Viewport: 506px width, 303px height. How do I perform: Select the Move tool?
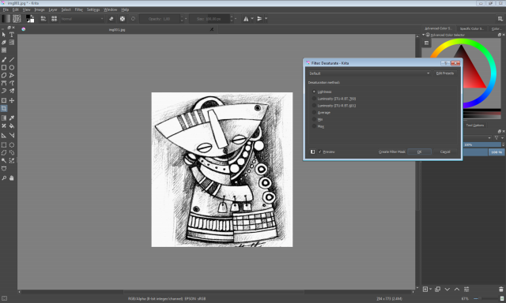click(x=12, y=100)
